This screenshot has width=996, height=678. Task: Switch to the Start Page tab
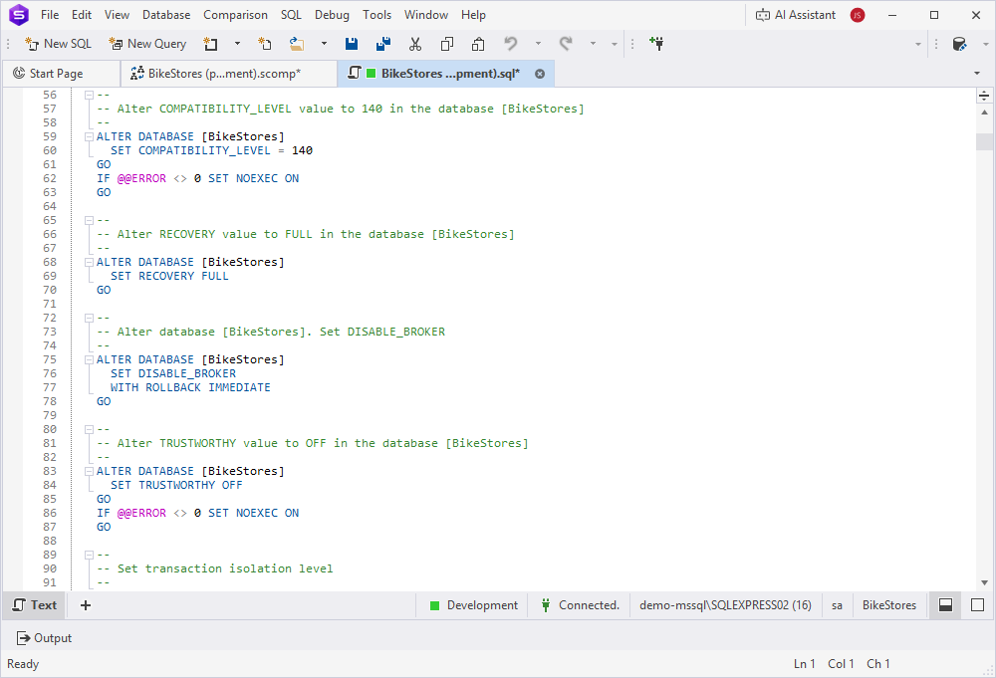60,73
